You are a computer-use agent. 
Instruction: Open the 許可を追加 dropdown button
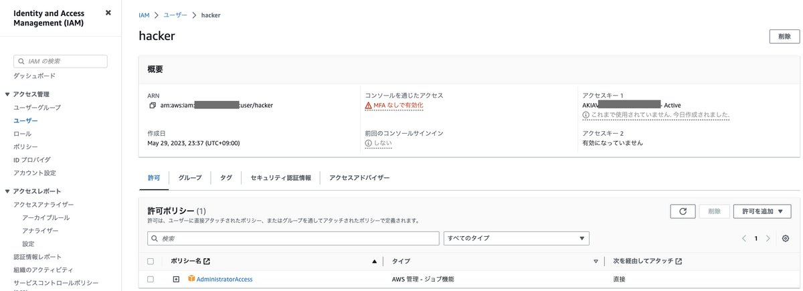click(762, 211)
